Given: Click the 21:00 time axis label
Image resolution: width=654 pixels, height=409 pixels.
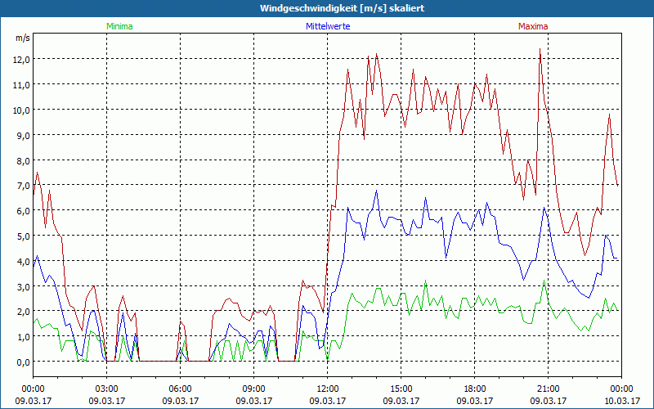Looking at the screenshot, I should click(x=548, y=389).
